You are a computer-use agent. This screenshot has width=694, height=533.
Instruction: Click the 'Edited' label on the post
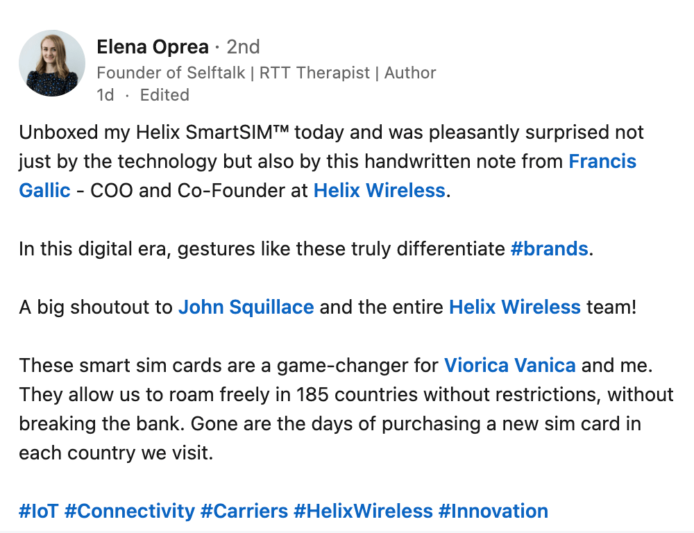164,95
